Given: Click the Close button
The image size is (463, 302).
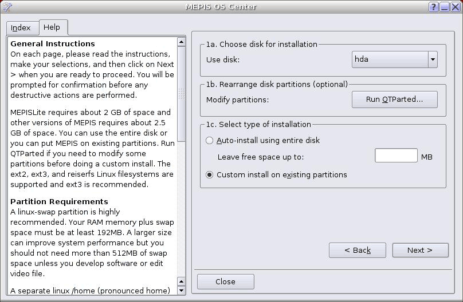Looking at the screenshot, I should (226, 281).
